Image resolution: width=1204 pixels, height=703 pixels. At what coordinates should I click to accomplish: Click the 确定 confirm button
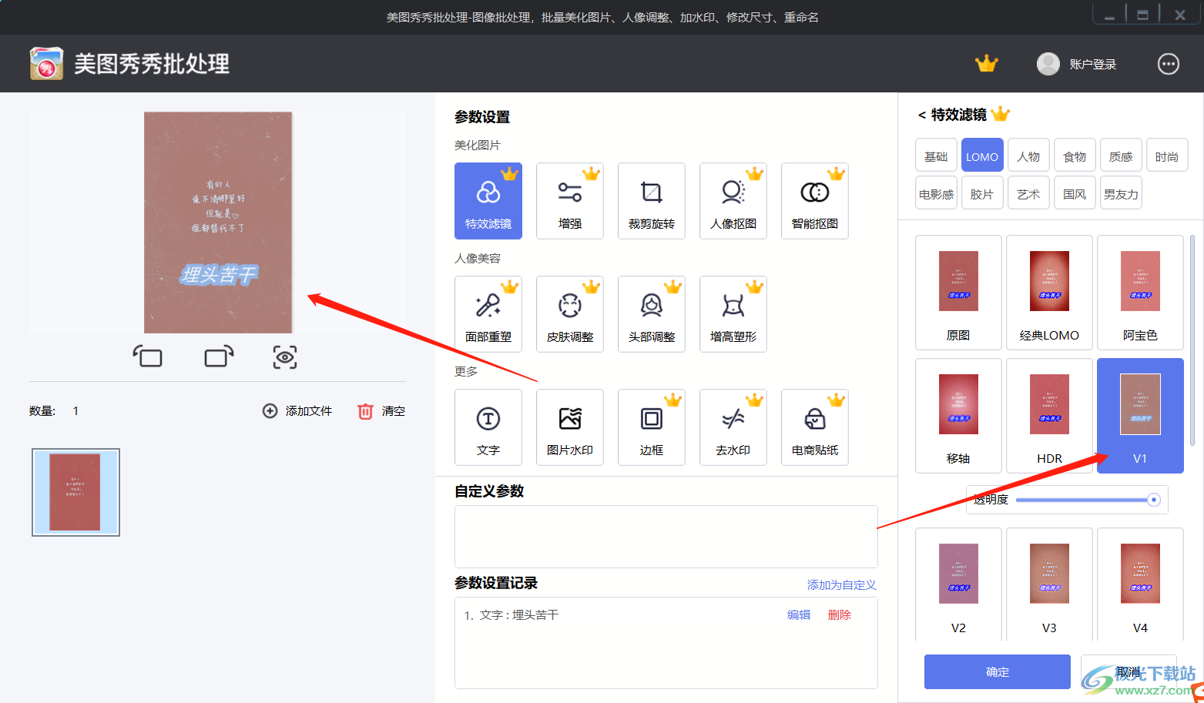[x=998, y=671]
